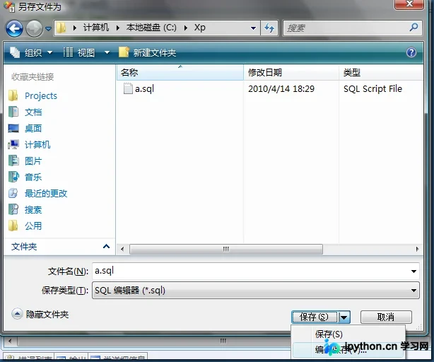Open the address bar history dropdown
This screenshot has height=362, width=434.
coord(253,28)
